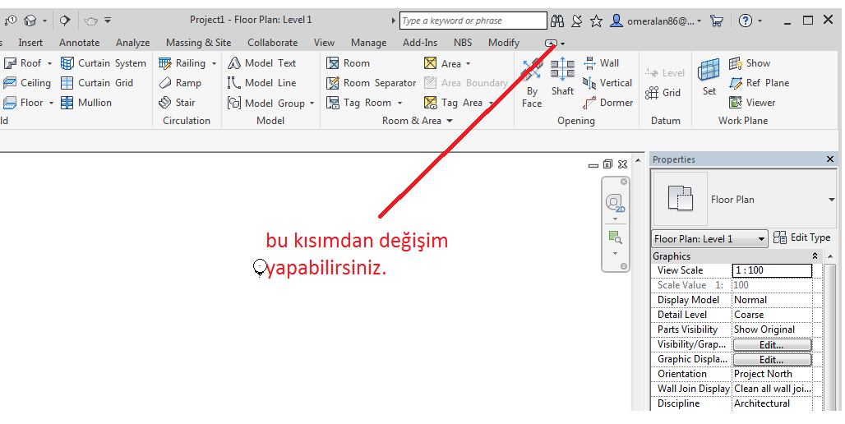845x424 pixels.
Task: Open the Massing & Site tab
Action: click(x=198, y=43)
